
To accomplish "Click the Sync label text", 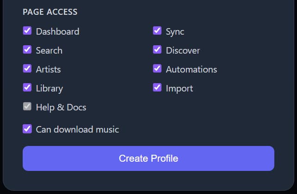I will [x=175, y=31].
